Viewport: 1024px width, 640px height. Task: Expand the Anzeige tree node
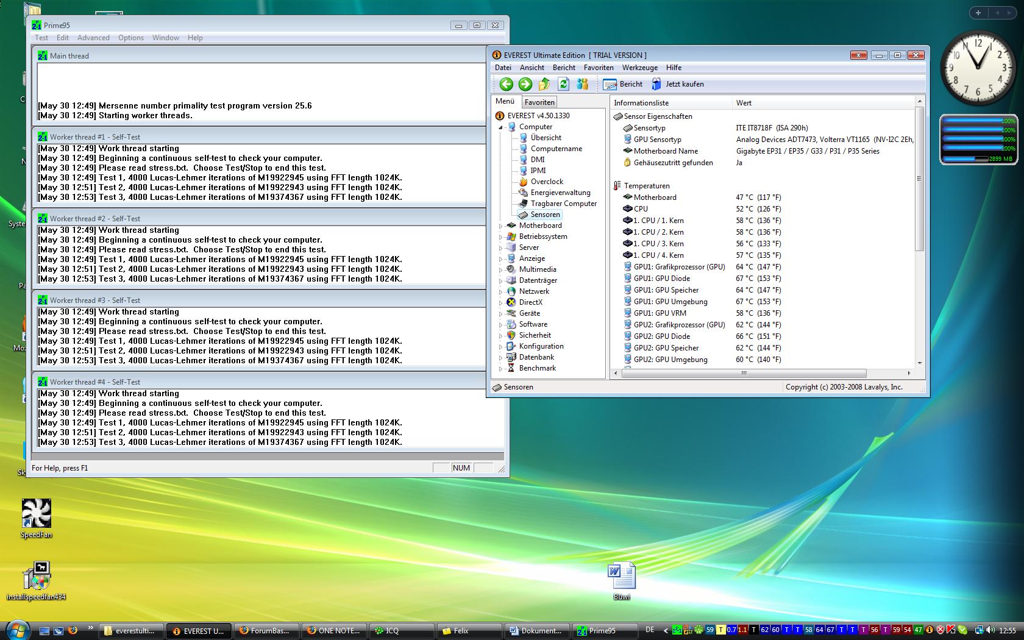(501, 258)
